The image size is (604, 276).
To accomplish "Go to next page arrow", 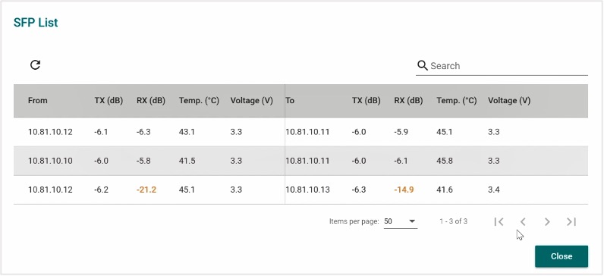I will 547,221.
